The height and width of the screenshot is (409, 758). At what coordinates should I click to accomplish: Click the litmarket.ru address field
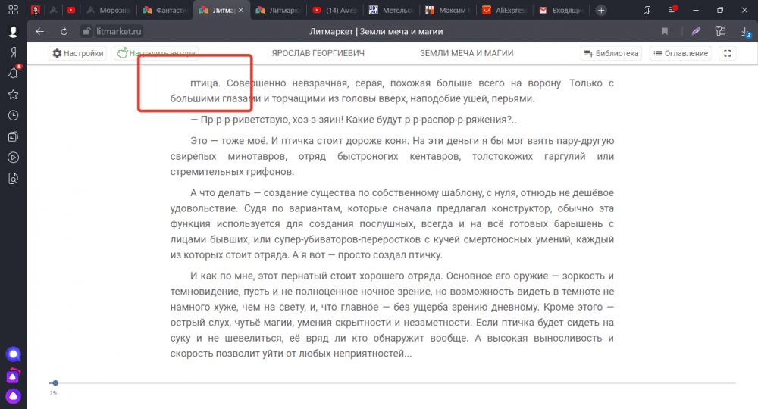tap(117, 32)
